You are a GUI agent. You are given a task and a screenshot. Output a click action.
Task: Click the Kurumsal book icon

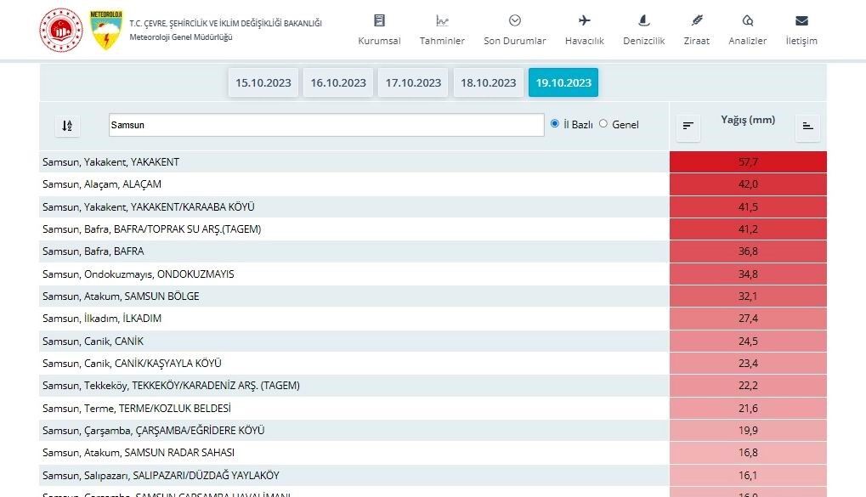point(379,20)
